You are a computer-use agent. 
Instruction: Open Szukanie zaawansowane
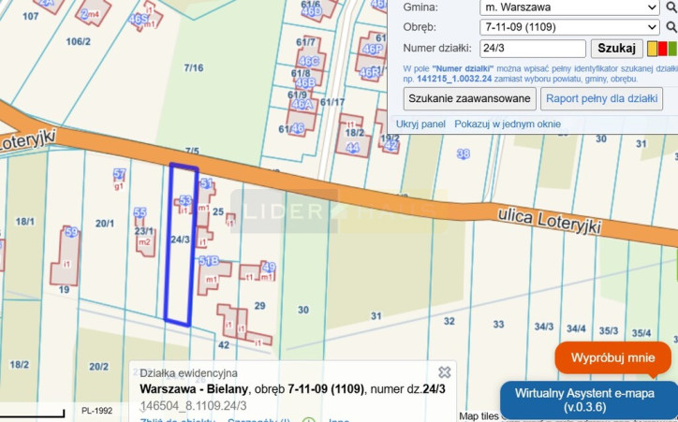469,98
